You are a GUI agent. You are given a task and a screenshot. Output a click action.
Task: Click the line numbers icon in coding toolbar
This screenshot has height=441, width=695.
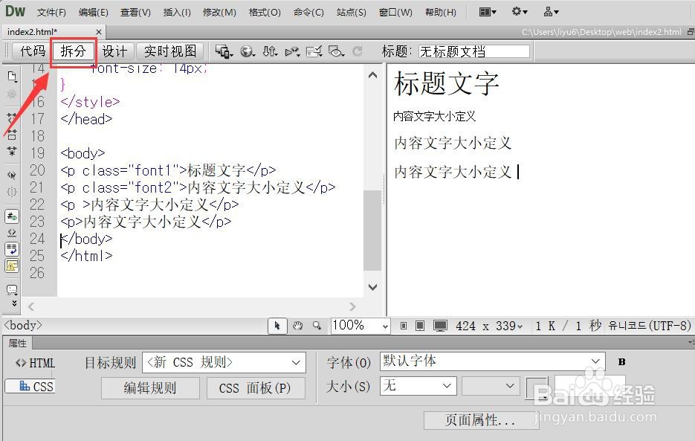pos(11,216)
